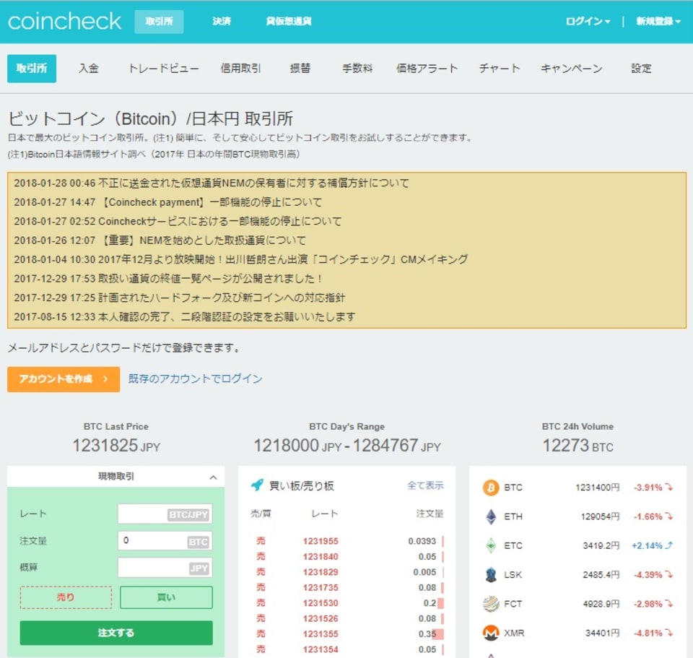
Task: Click the XMR price 34401円
Action: pyautogui.click(x=602, y=633)
